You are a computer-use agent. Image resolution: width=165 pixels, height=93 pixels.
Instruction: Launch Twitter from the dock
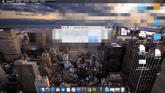pos(63,90)
